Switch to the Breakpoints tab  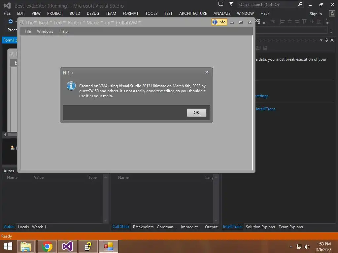(143, 227)
